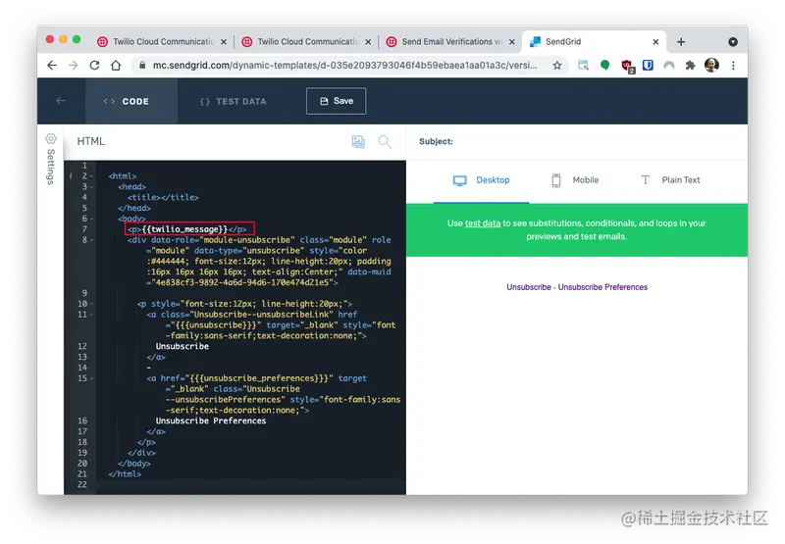Select the Mobile preview tab
Screen dimensions: 785x544
click(x=575, y=180)
